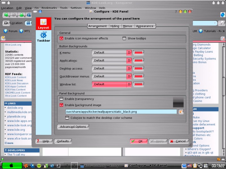Image resolution: width=226 pixels, height=169 pixels.
Task: Switch to the Hiding tab
Action: tap(115, 26)
